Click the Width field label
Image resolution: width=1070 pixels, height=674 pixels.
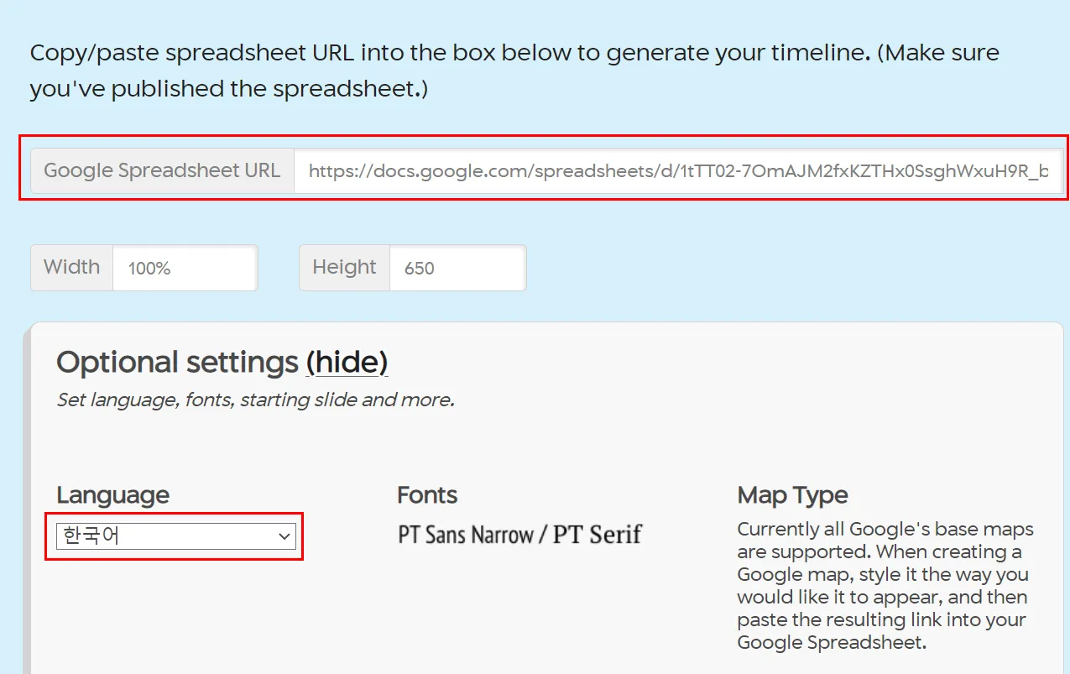point(71,268)
